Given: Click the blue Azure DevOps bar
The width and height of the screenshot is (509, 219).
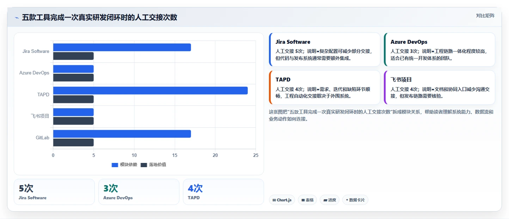Looking at the screenshot, I should click(x=73, y=69).
